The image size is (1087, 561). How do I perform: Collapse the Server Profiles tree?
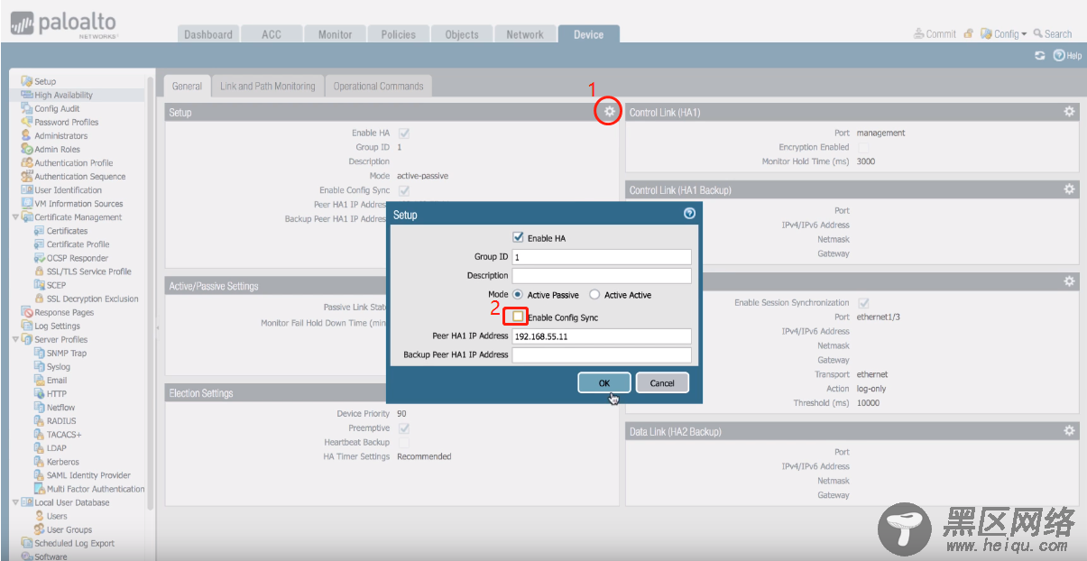[15, 339]
